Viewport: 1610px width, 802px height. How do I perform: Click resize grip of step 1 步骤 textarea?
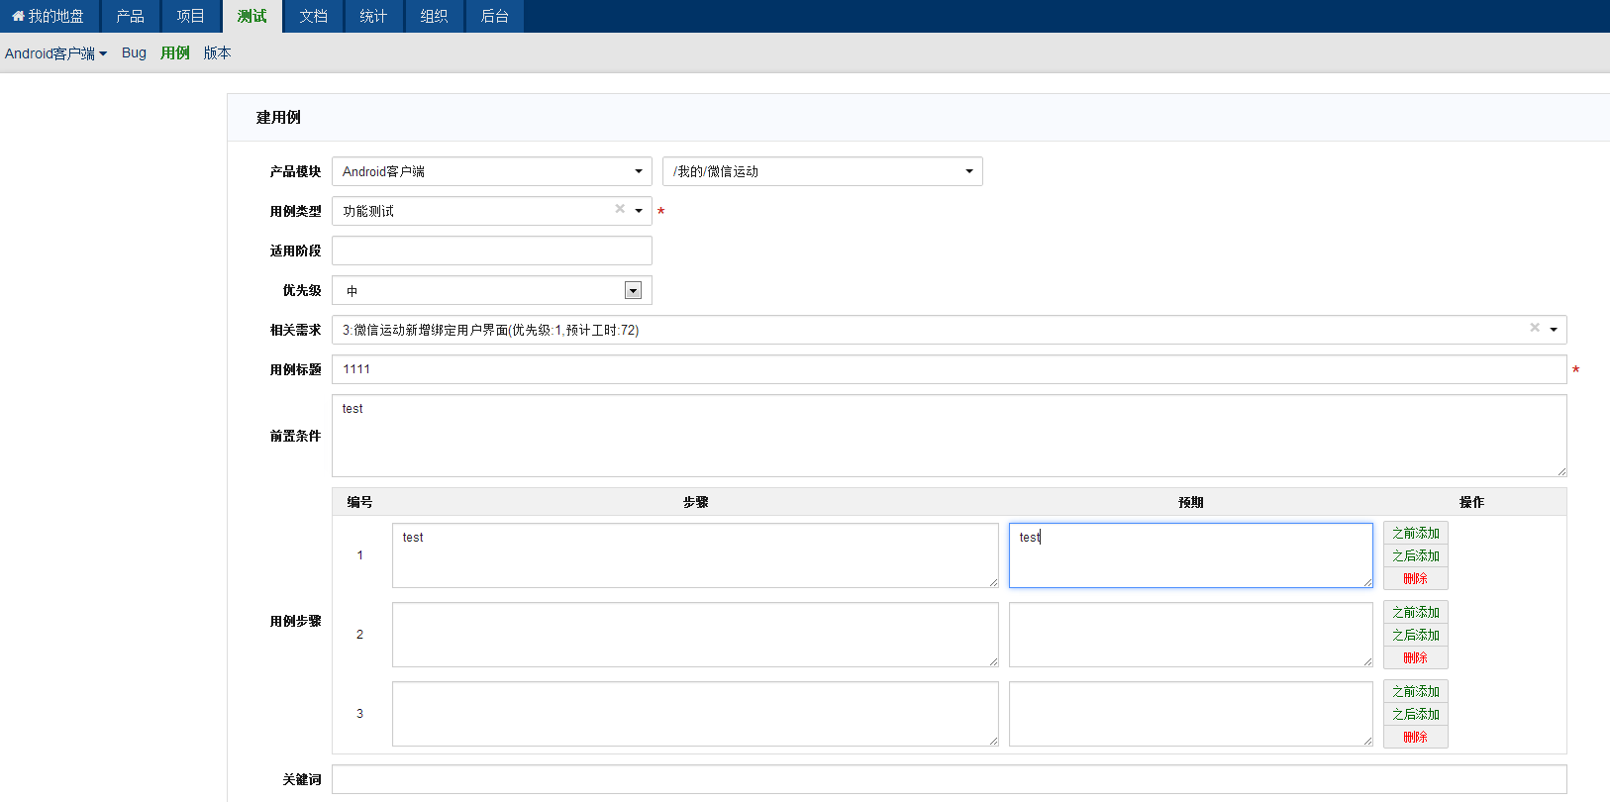click(993, 582)
